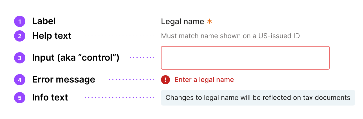363x119 pixels.
Task: Click the tax documents info text box
Action: 258,98
